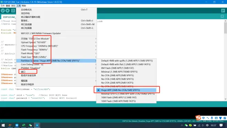
Task: Open the 文件 menu
Action: pyautogui.click(x=2, y=6)
